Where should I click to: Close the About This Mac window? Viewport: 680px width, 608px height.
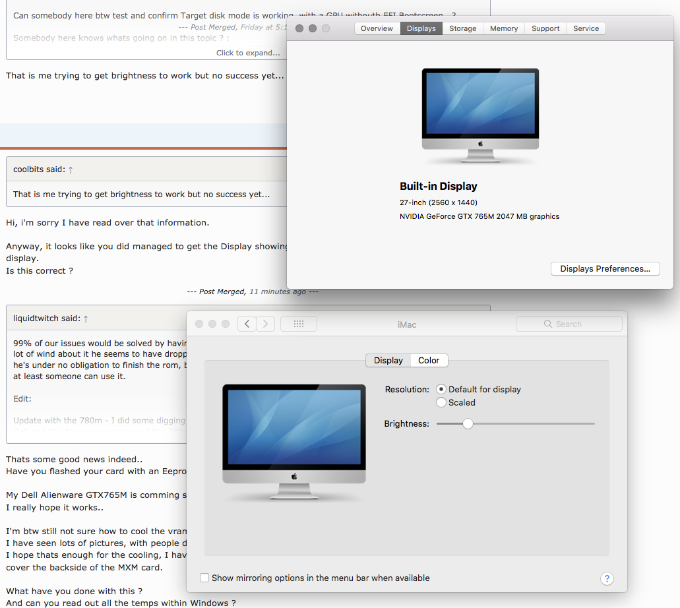299,28
